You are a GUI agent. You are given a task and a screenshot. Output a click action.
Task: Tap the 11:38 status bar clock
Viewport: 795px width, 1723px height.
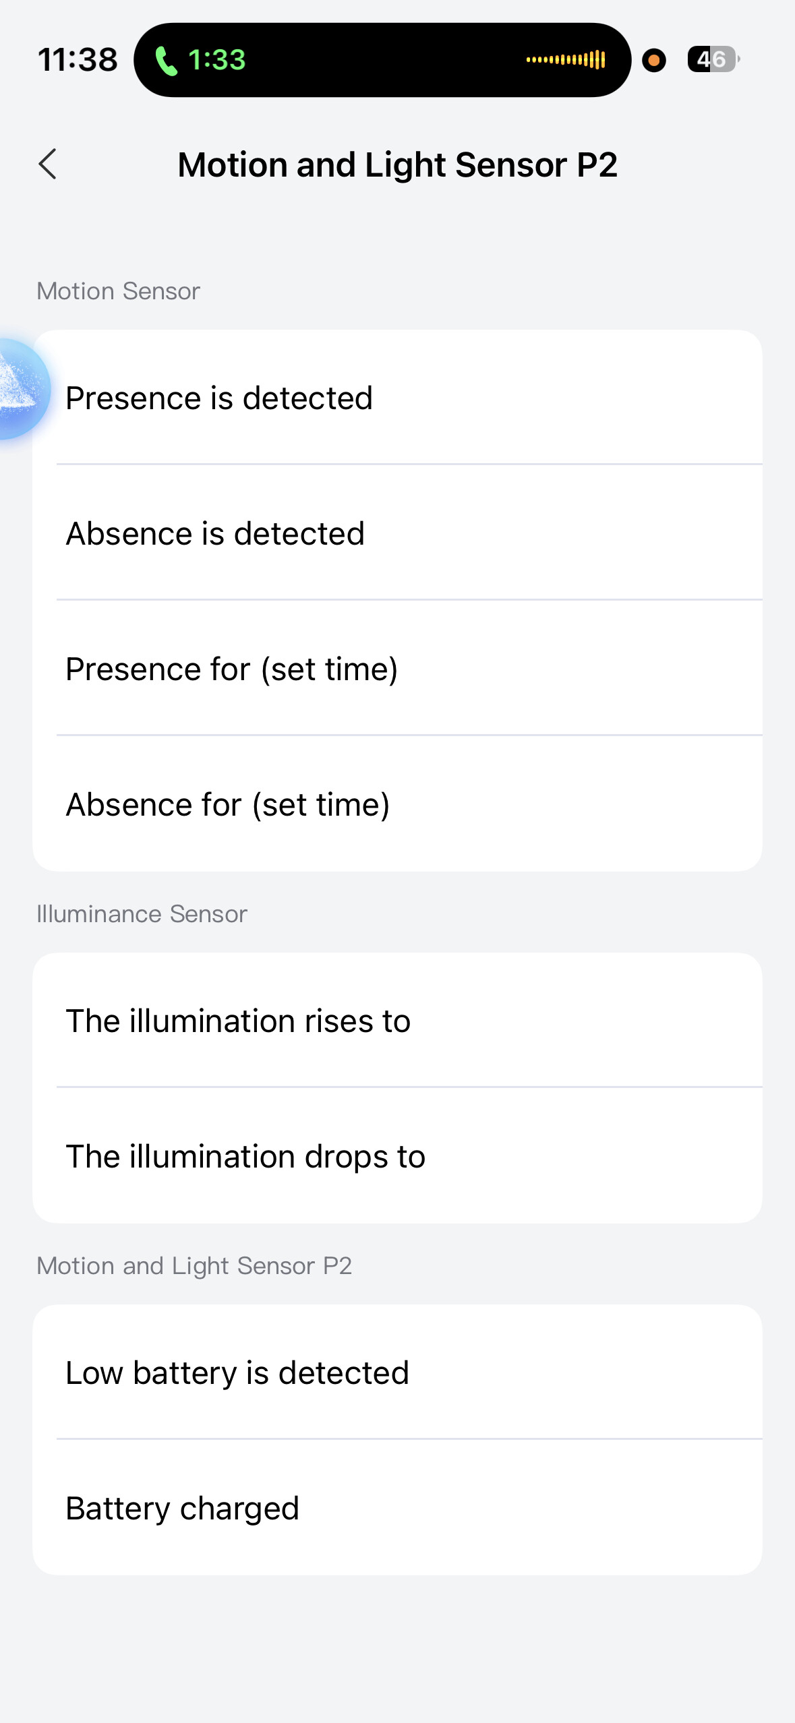coord(78,59)
